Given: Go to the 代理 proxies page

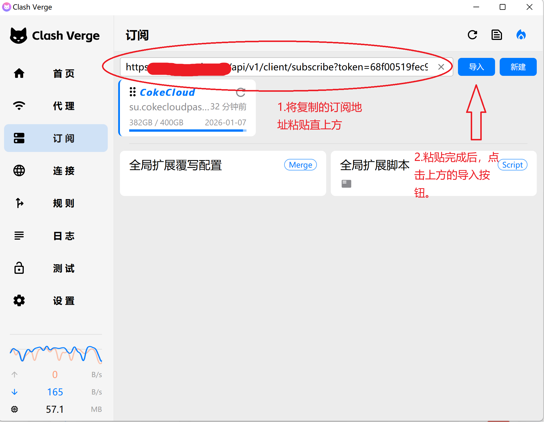Looking at the screenshot, I should [x=56, y=106].
